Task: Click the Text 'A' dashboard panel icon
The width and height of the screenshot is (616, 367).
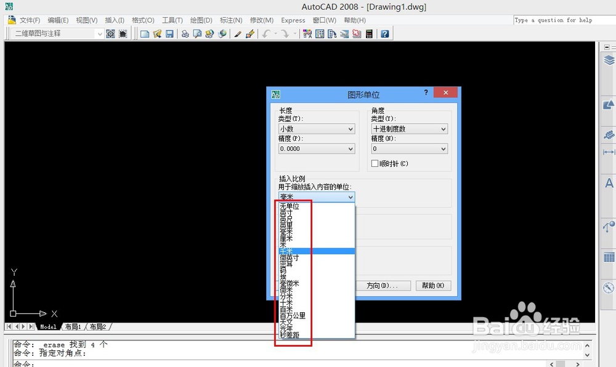Action: (609, 183)
